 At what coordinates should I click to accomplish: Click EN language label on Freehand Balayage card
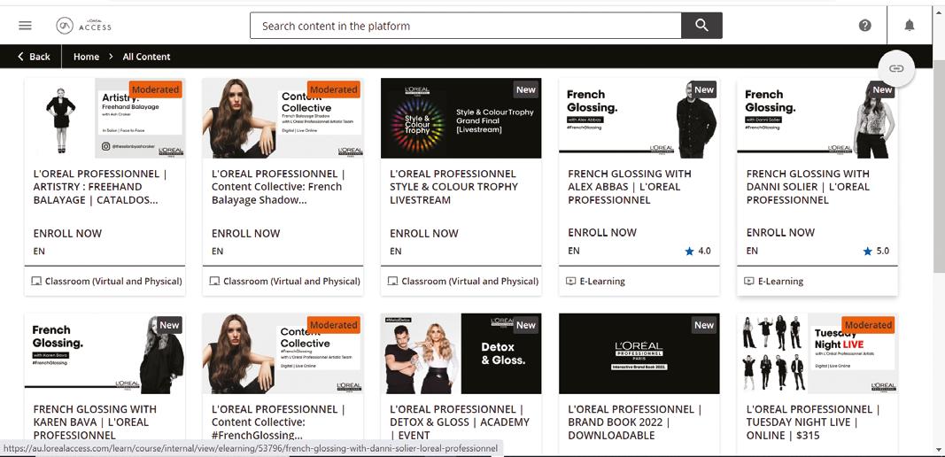pyautogui.click(x=39, y=251)
